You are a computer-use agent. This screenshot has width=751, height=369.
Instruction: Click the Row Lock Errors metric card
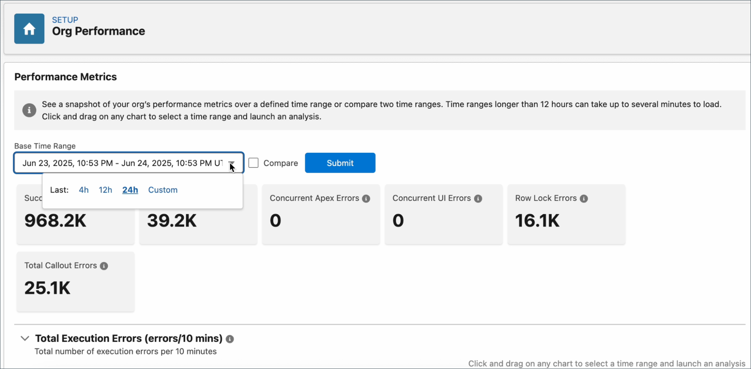coord(566,214)
